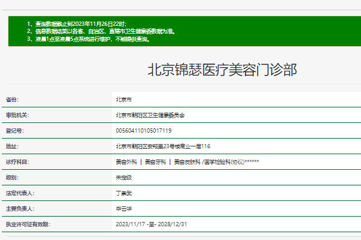
Task: Click the main responsible person 毕云华
Action: coord(125,209)
